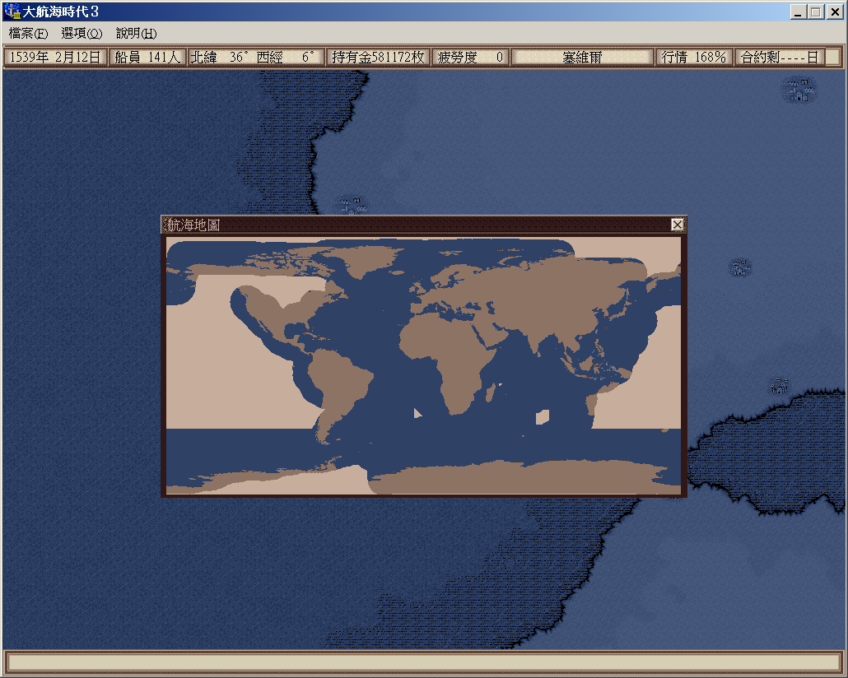Click the 塞維爾 port name panel
The height and width of the screenshot is (678, 848).
coord(582,57)
